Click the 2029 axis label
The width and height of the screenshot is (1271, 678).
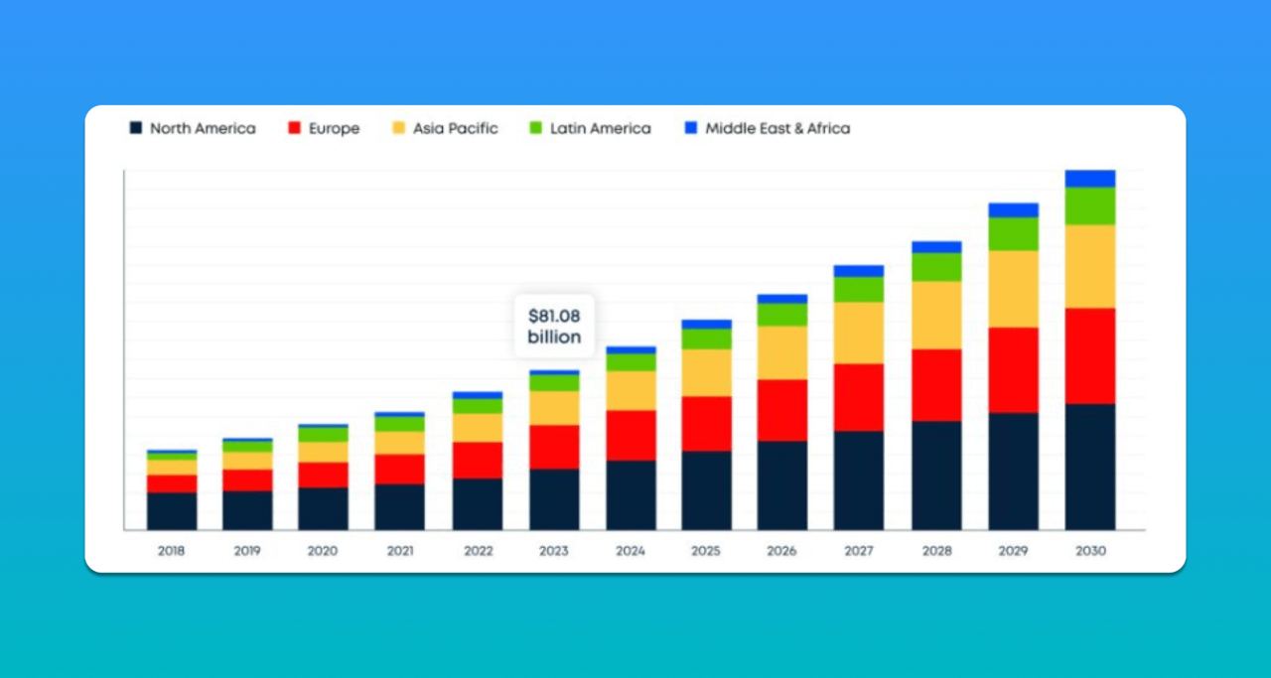[x=1013, y=551]
